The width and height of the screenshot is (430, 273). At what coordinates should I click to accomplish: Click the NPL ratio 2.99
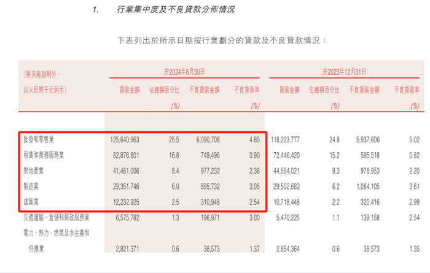click(415, 202)
